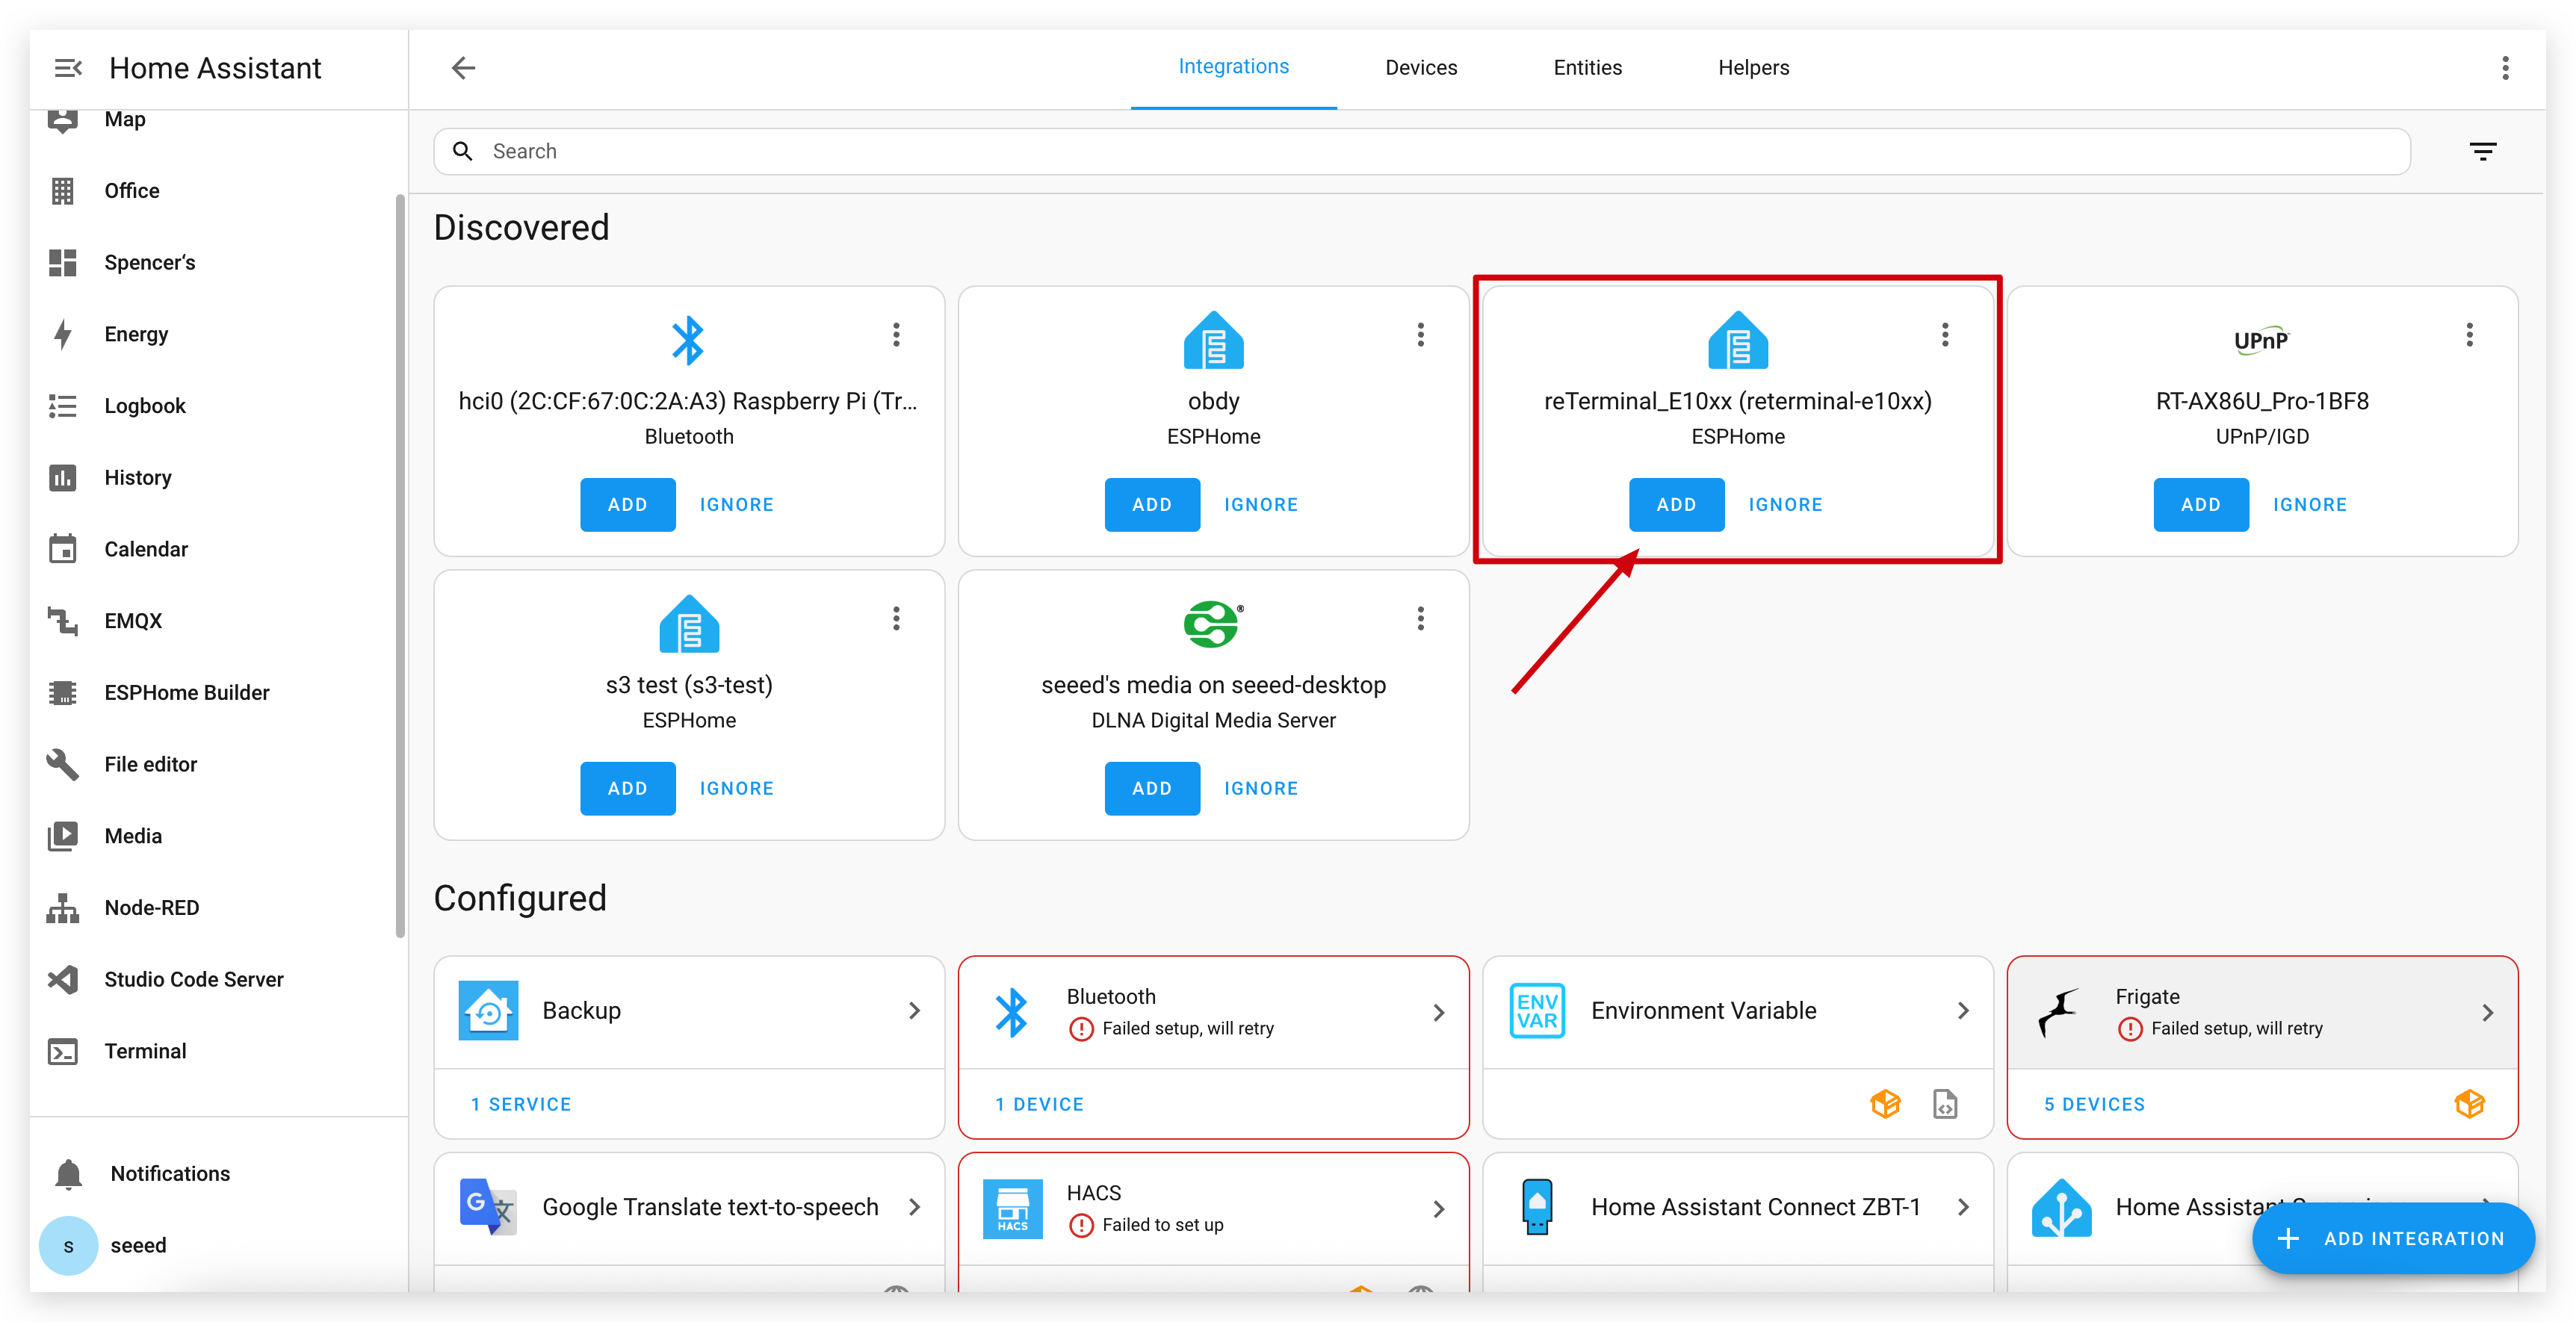Click the EMQX icon in the sidebar
The width and height of the screenshot is (2576, 1322).
coord(63,621)
